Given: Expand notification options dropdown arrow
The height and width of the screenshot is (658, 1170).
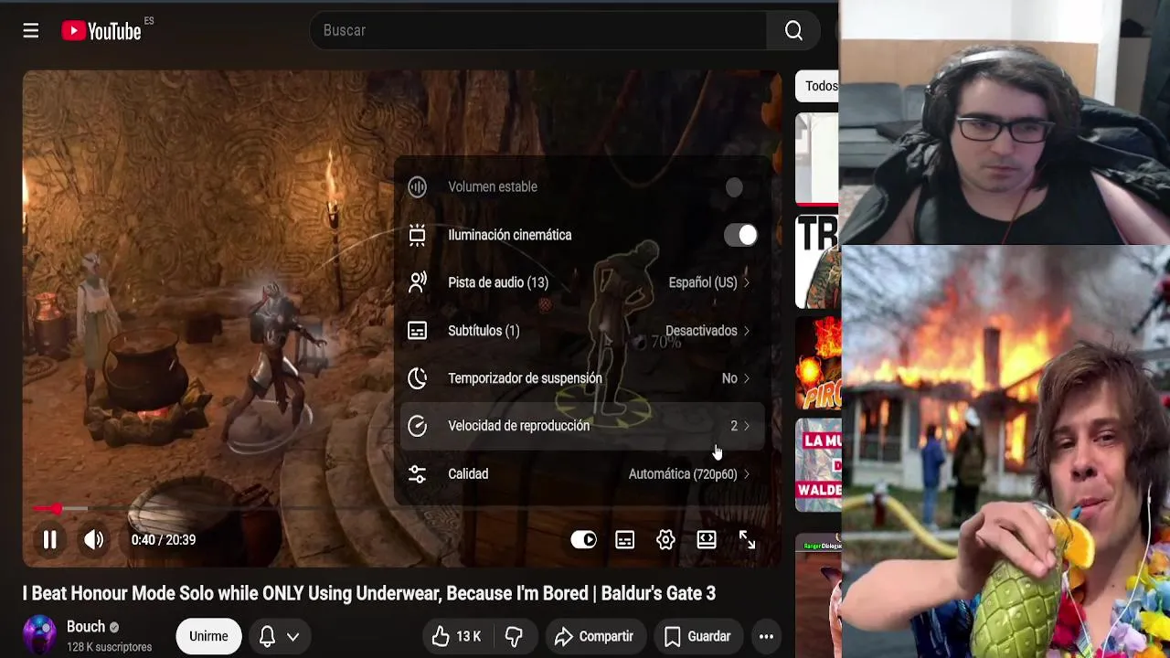Looking at the screenshot, I should tap(293, 637).
